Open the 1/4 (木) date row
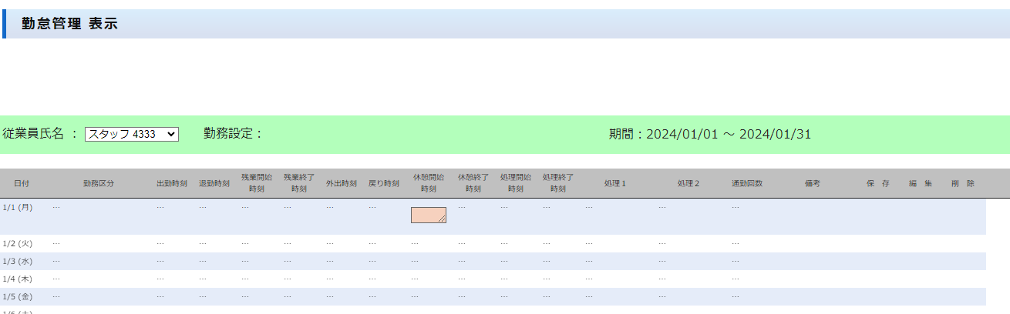Viewport: 1010px width, 314px height. click(x=18, y=279)
